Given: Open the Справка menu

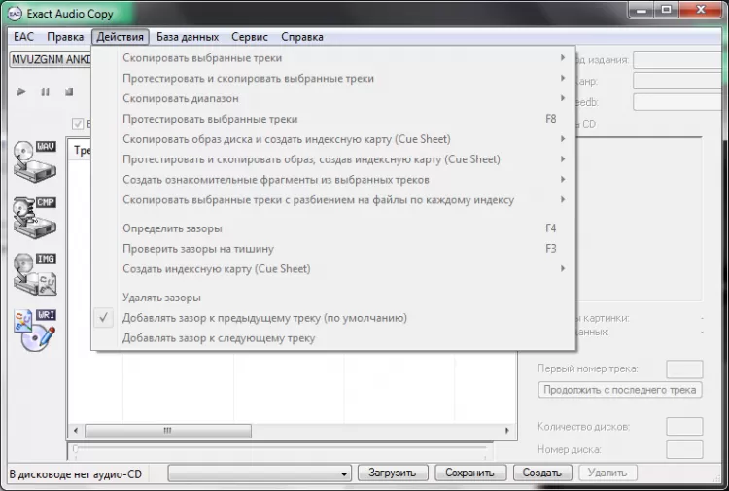Looking at the screenshot, I should (x=301, y=37).
